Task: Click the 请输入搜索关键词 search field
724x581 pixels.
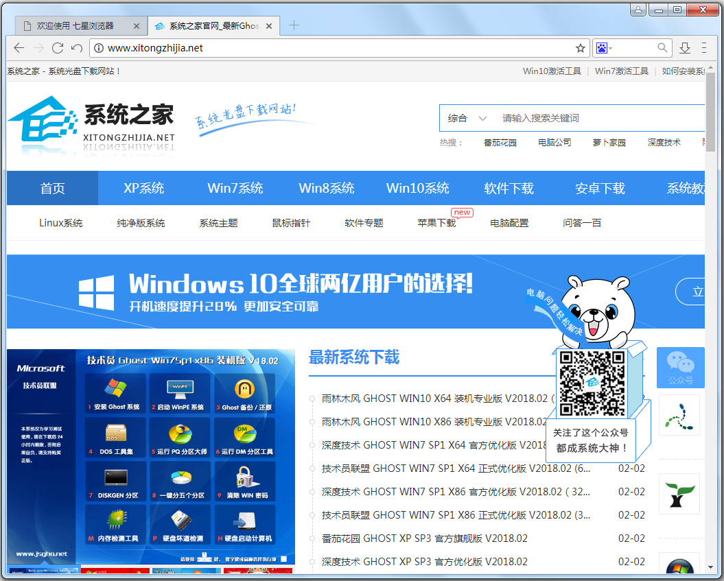Action: pyautogui.click(x=600, y=118)
